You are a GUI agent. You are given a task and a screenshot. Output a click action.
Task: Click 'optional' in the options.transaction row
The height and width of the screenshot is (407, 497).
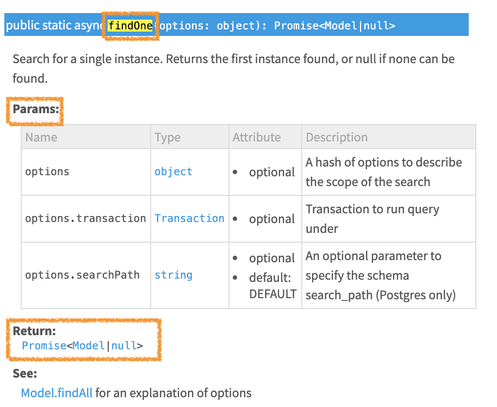pyautogui.click(x=272, y=219)
